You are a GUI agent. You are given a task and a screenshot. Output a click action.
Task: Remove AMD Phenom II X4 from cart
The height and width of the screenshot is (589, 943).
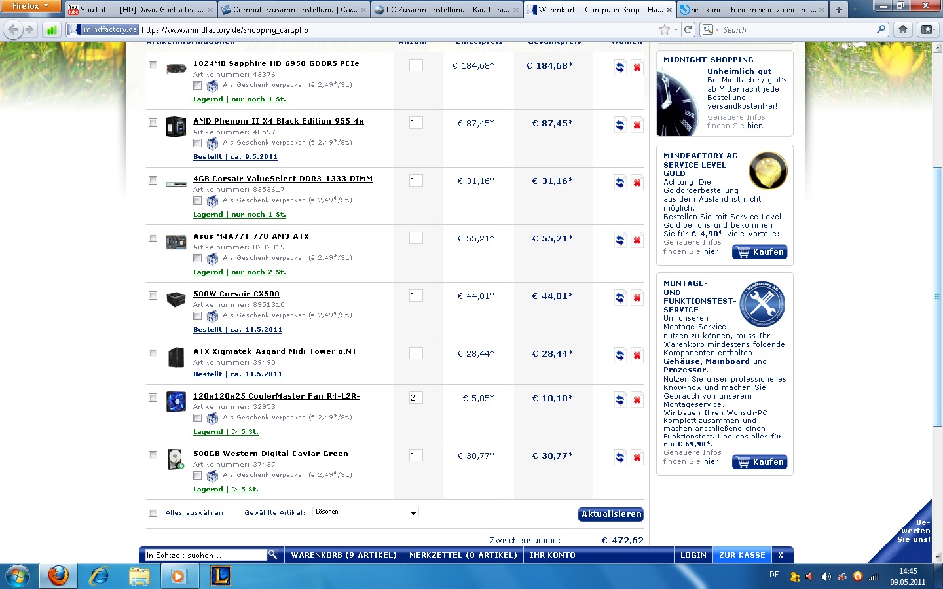tap(637, 124)
